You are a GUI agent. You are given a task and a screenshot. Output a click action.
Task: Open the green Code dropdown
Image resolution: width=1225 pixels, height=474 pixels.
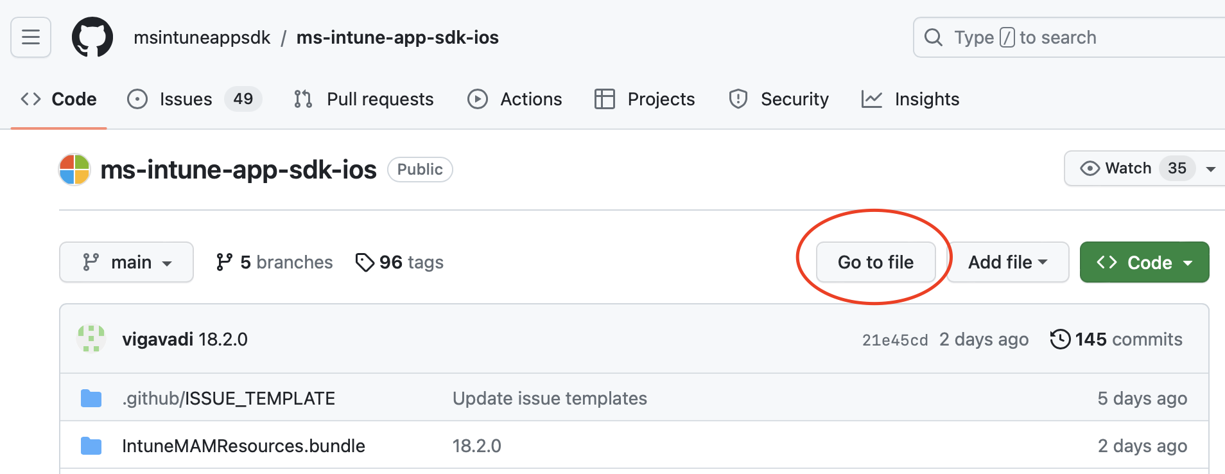pos(1144,261)
